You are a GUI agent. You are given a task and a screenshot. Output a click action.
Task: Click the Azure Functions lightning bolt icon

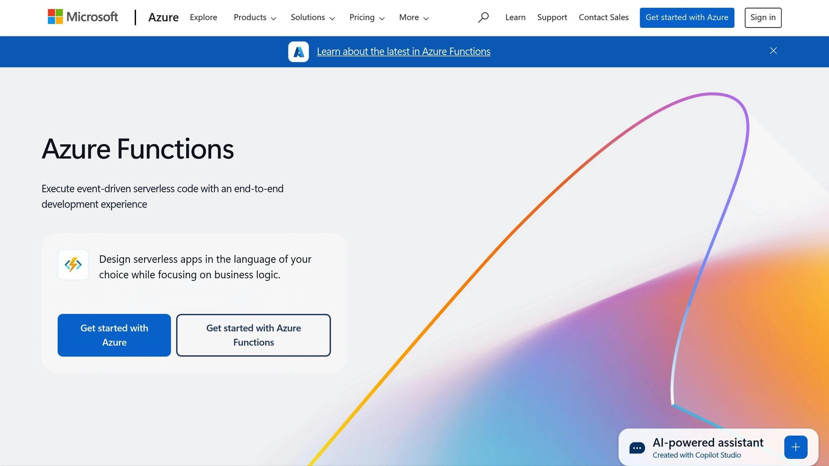tap(73, 265)
